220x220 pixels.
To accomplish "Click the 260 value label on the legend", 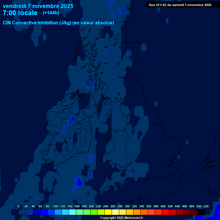I will click(113, 206).
